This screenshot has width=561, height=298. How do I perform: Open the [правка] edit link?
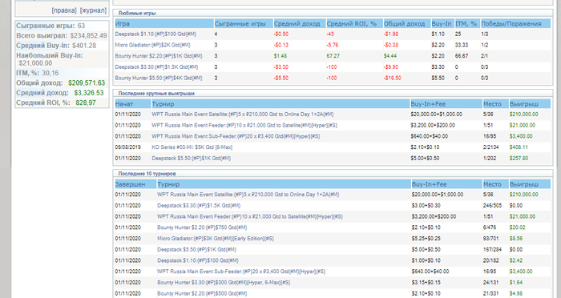coord(64,10)
